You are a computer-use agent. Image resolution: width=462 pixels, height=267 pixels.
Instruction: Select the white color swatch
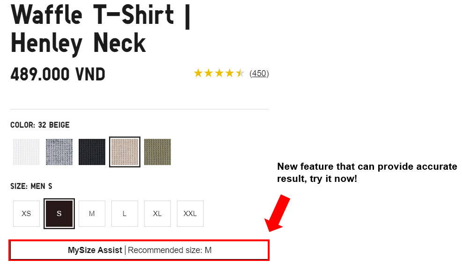(x=26, y=152)
